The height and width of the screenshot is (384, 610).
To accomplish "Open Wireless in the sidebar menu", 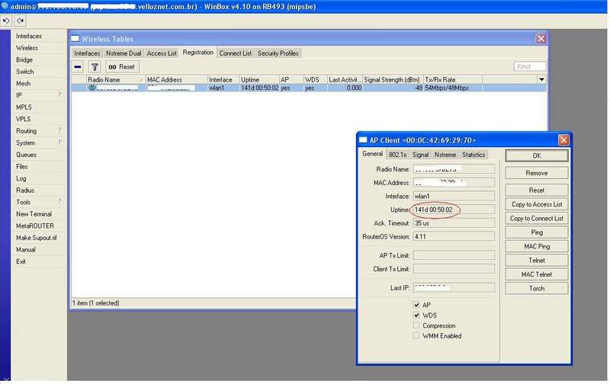I will click(27, 48).
